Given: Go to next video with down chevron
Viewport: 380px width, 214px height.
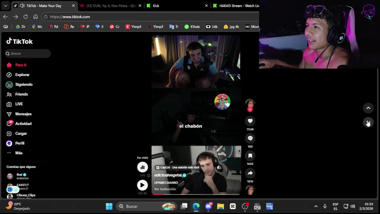Looking at the screenshot, I should pos(368,122).
